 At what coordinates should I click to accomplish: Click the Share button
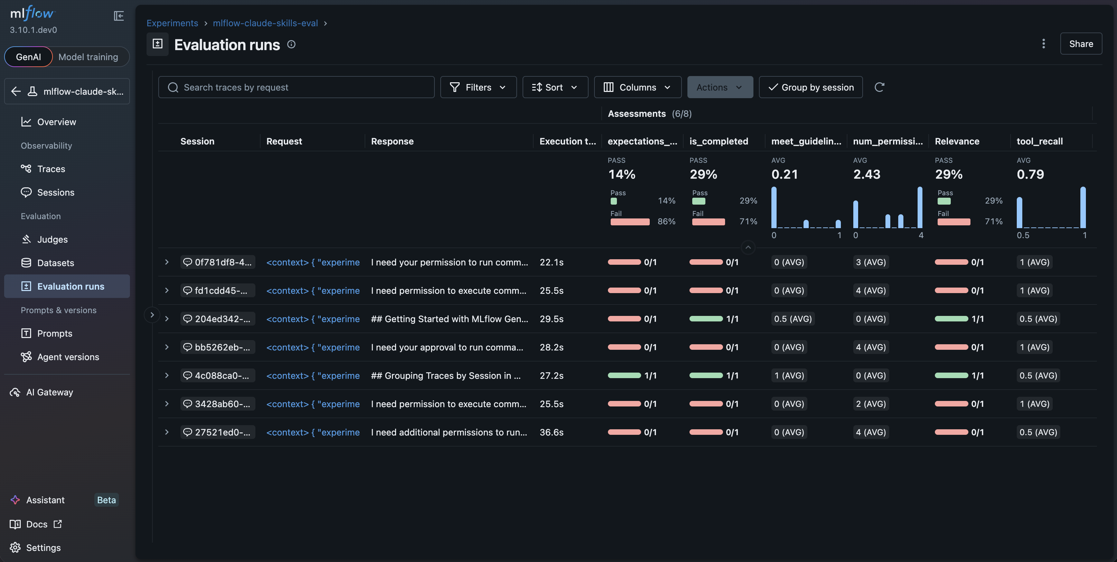tap(1081, 44)
